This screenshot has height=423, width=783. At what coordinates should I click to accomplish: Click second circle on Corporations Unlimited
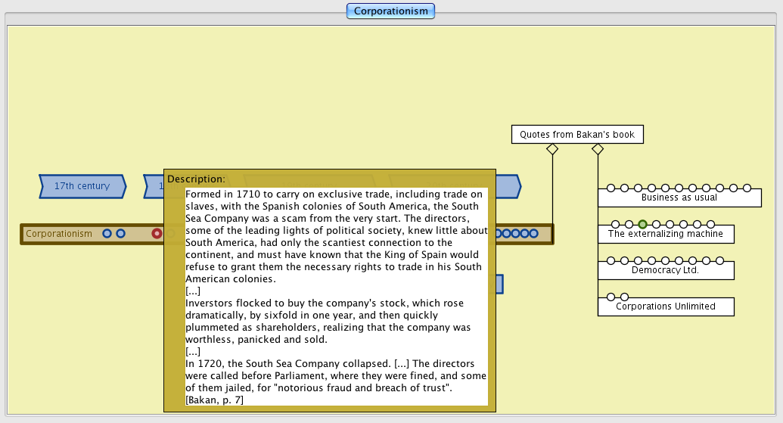[624, 297]
